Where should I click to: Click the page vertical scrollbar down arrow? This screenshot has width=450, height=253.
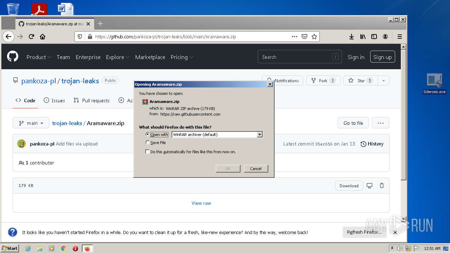[x=404, y=220]
